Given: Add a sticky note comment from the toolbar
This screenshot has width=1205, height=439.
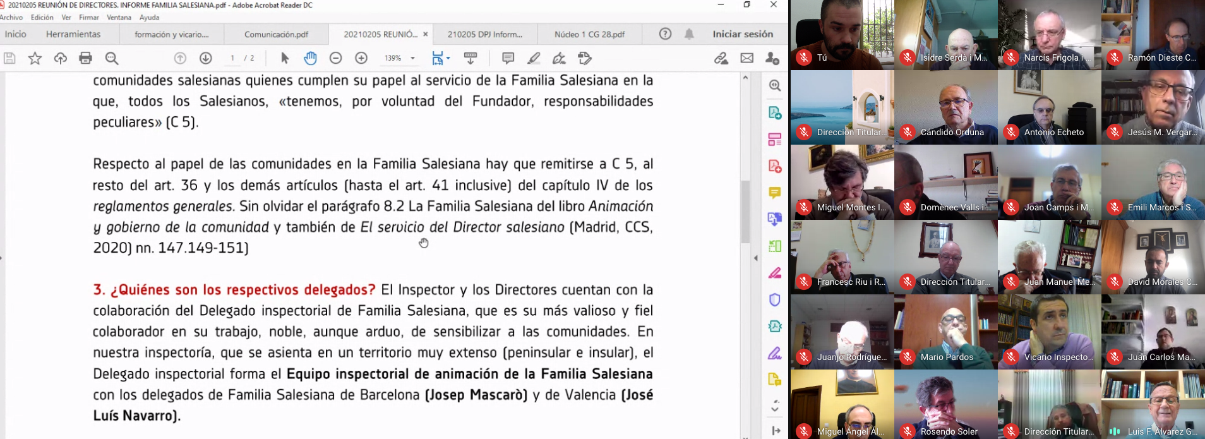Looking at the screenshot, I should 508,58.
